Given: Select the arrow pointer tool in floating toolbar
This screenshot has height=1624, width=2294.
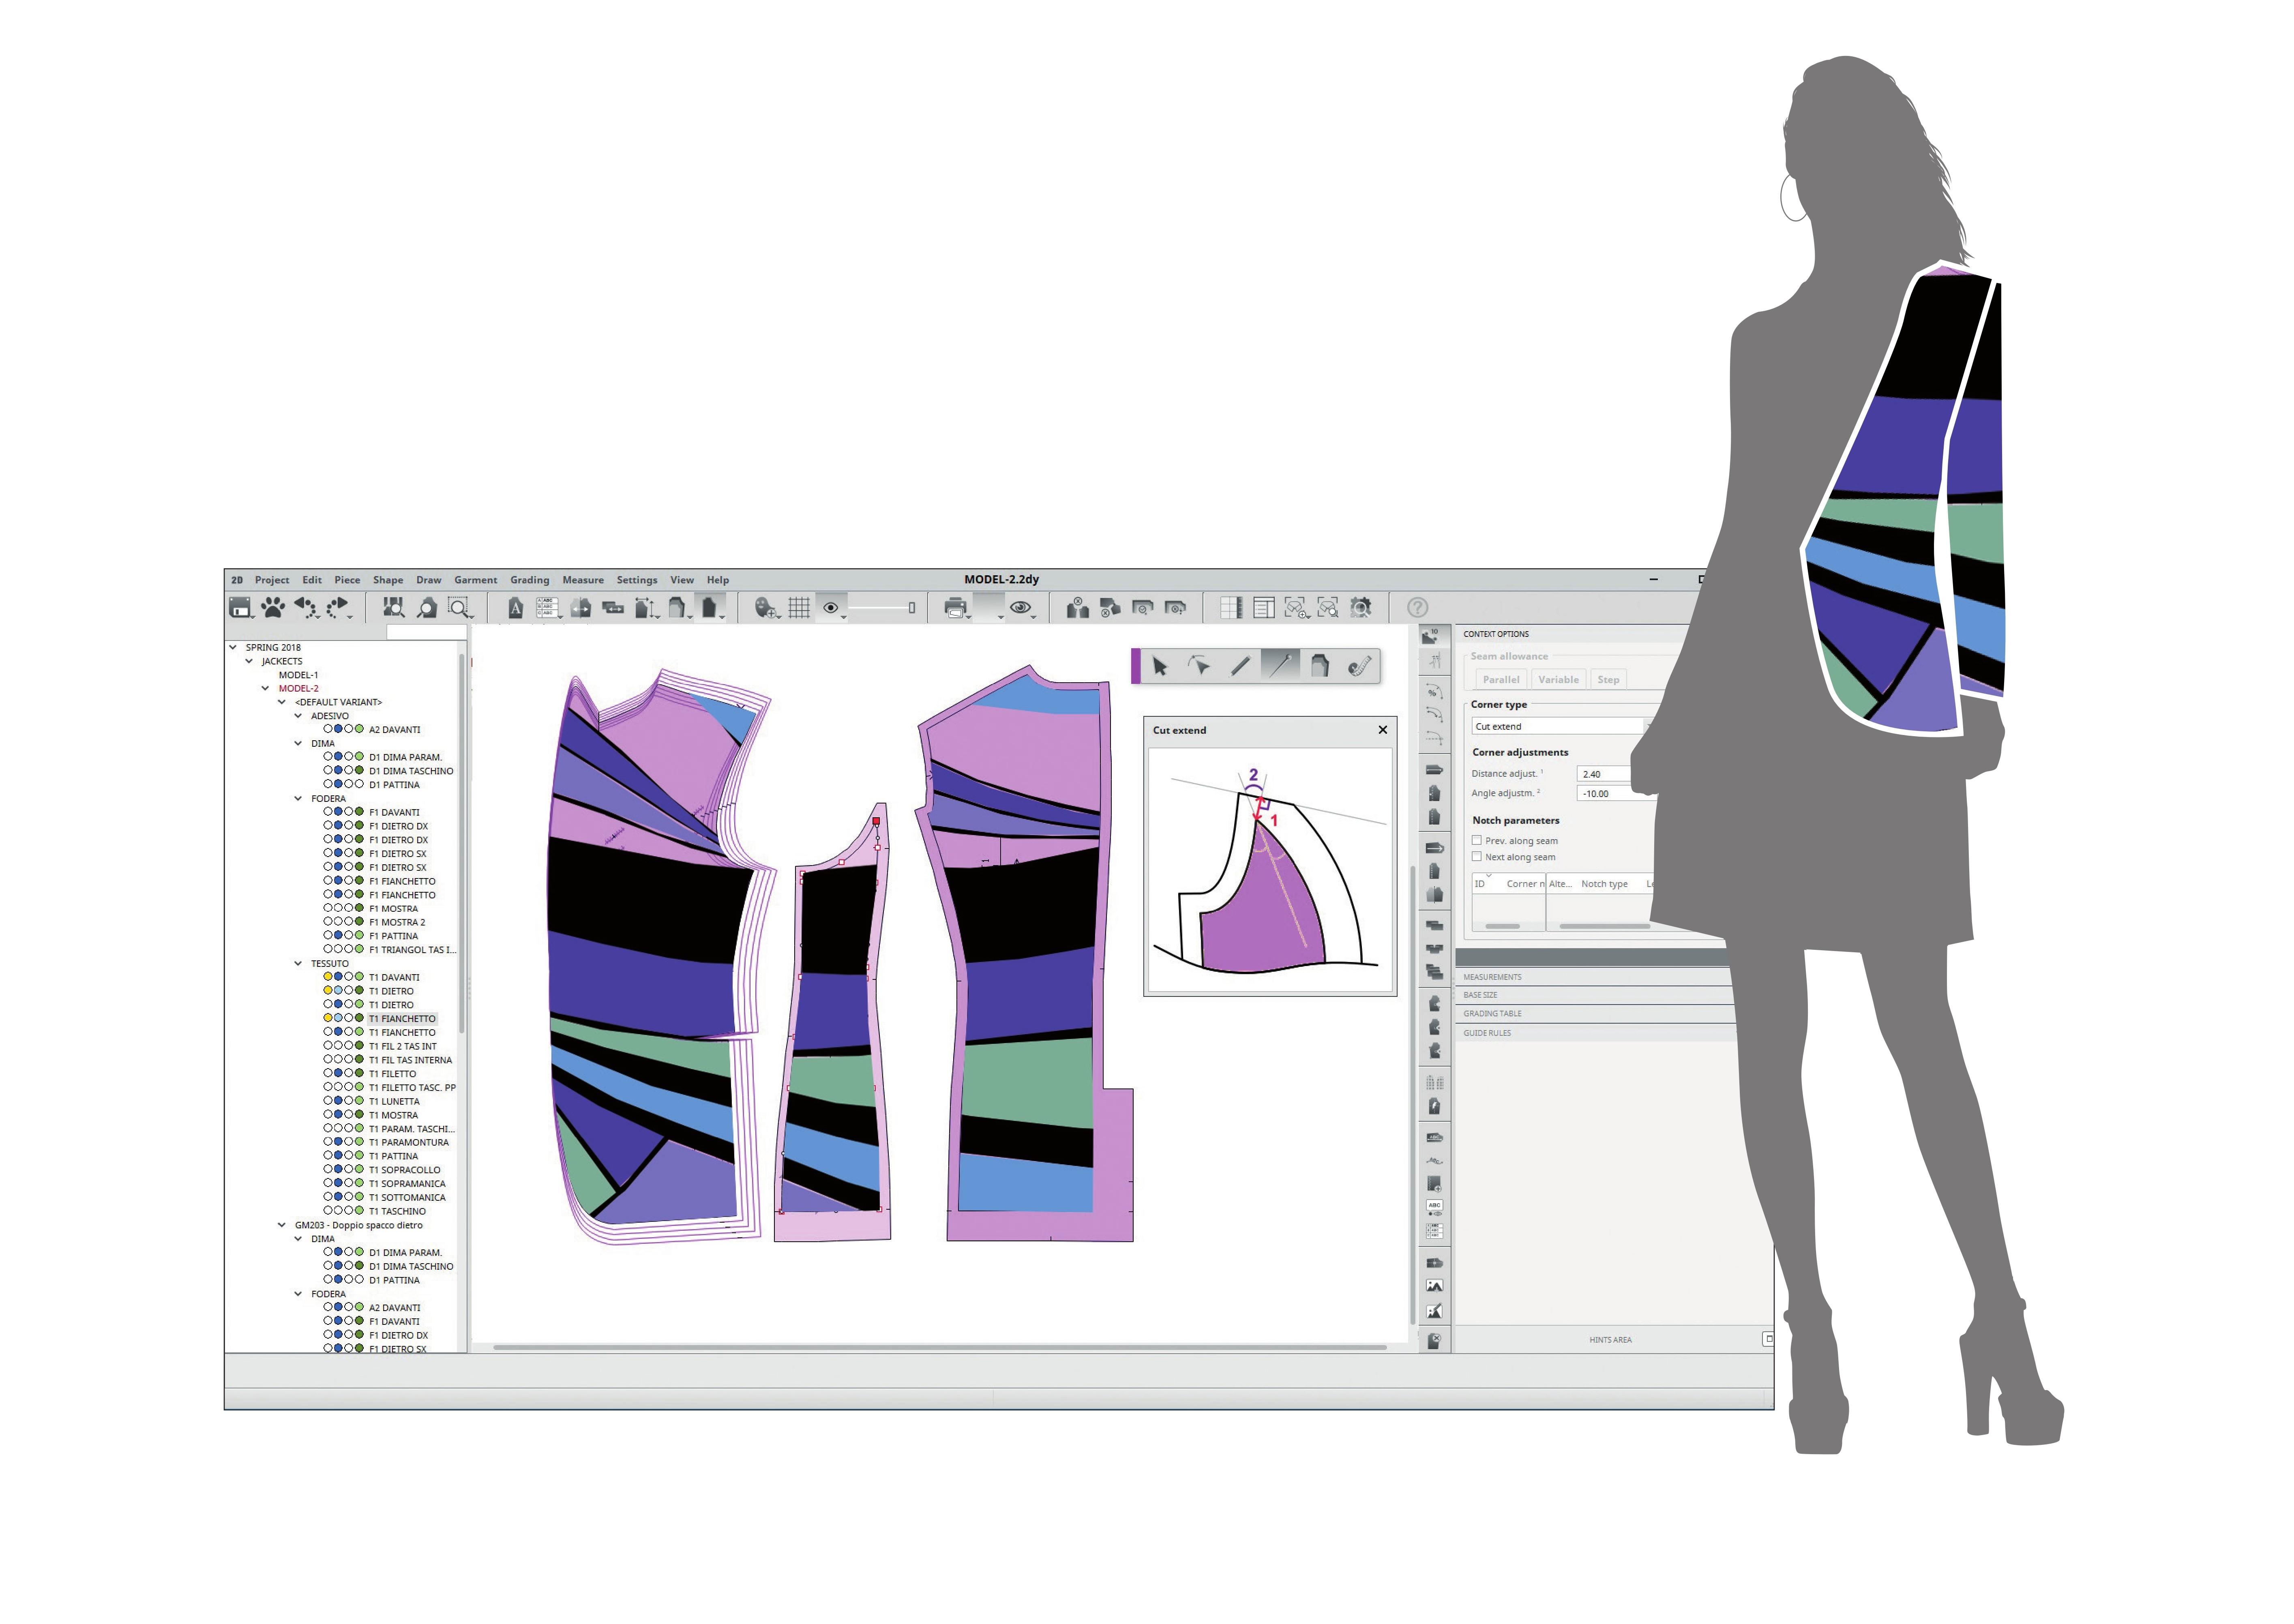Looking at the screenshot, I should [1160, 666].
